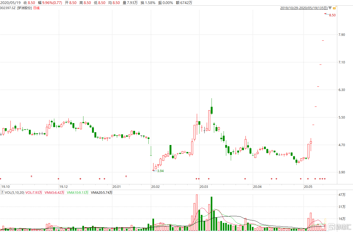Viewport: 353px width, 232px height.
Task: Click the 收 8.50 close price
Action: pyautogui.click(x=30, y=3)
